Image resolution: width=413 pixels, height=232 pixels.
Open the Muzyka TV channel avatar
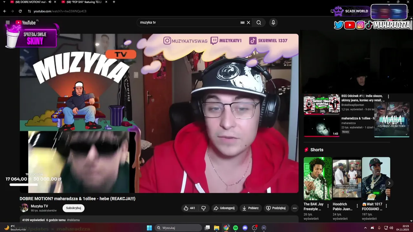pos(24,208)
